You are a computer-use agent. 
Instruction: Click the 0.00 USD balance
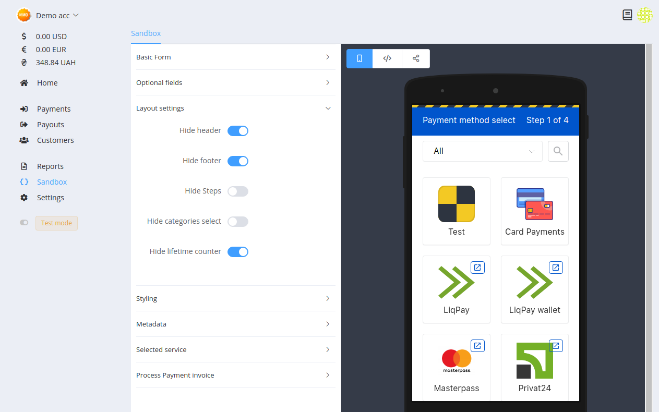(x=51, y=37)
